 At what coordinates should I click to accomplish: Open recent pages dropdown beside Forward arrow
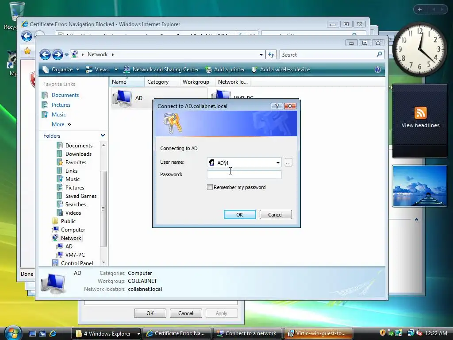[x=66, y=54]
